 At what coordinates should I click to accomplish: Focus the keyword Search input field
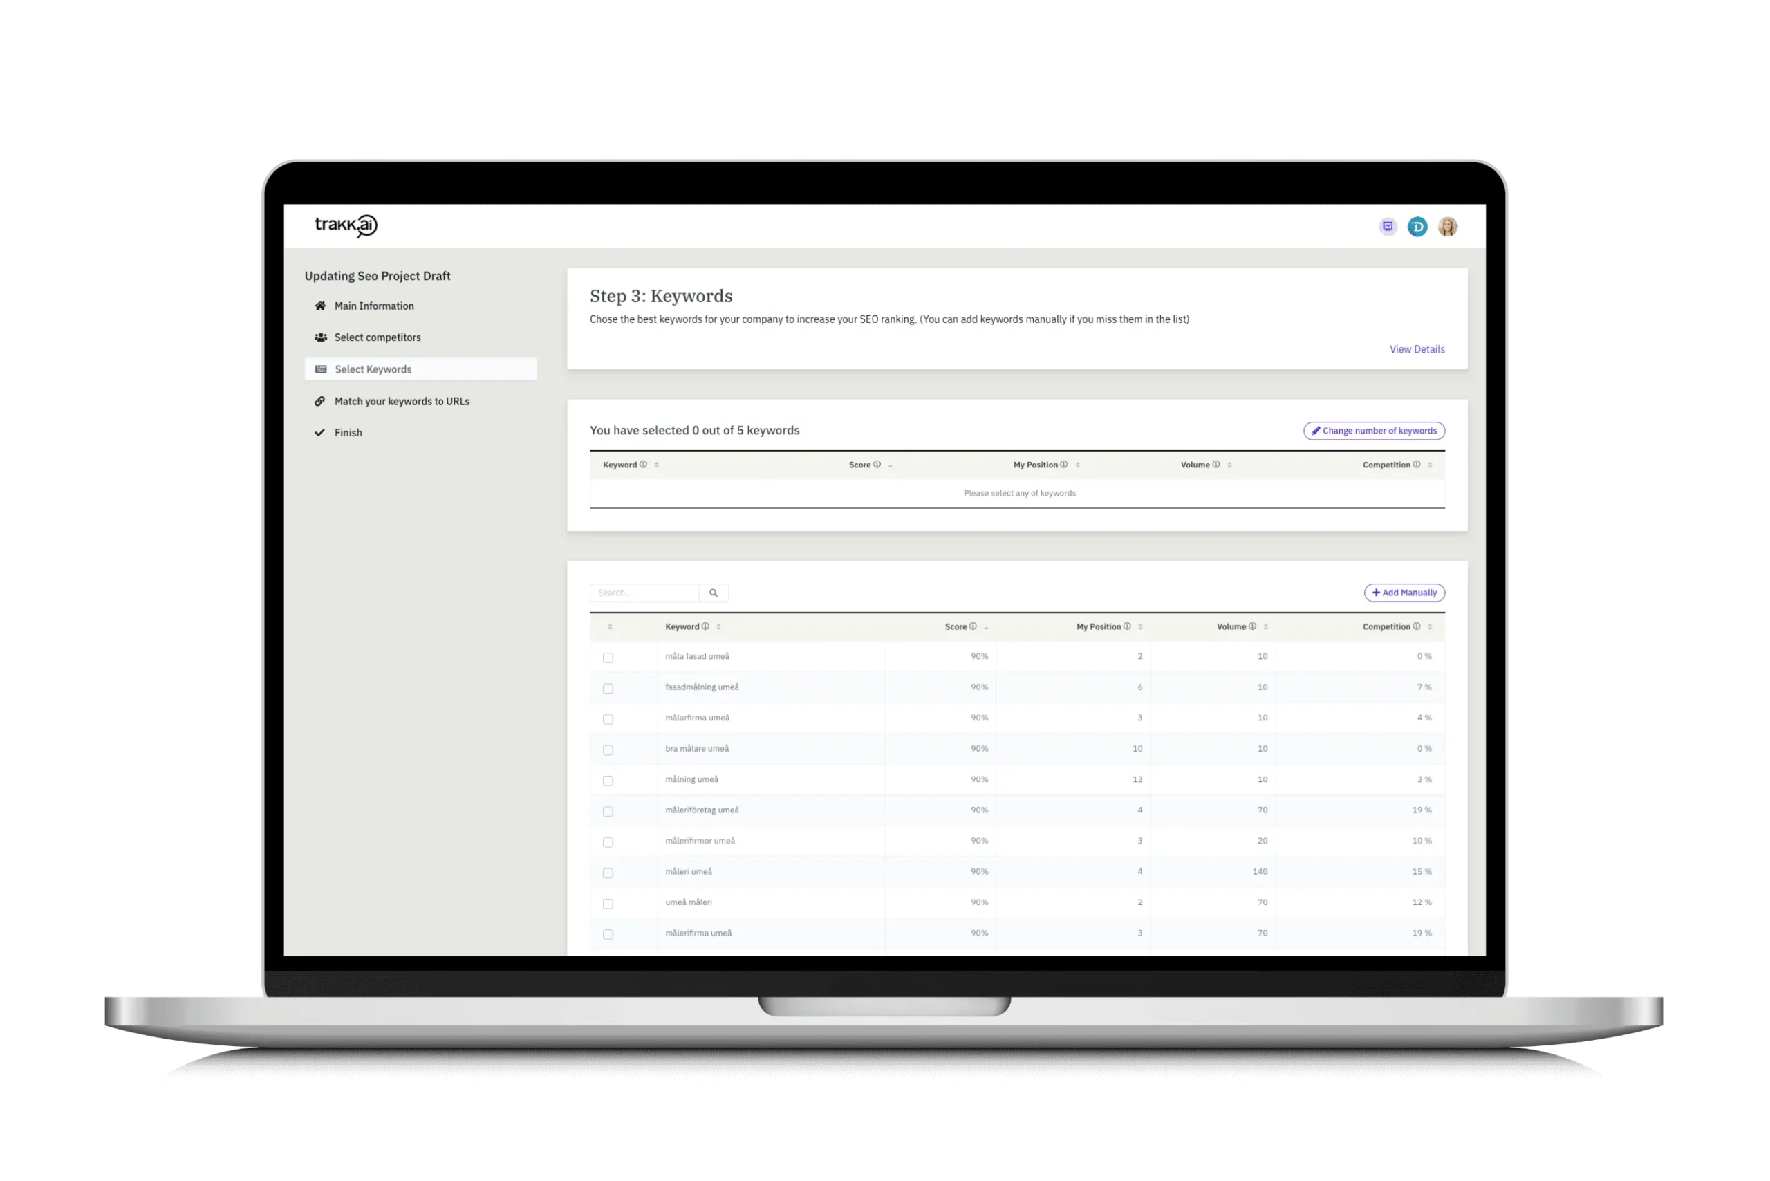point(644,593)
